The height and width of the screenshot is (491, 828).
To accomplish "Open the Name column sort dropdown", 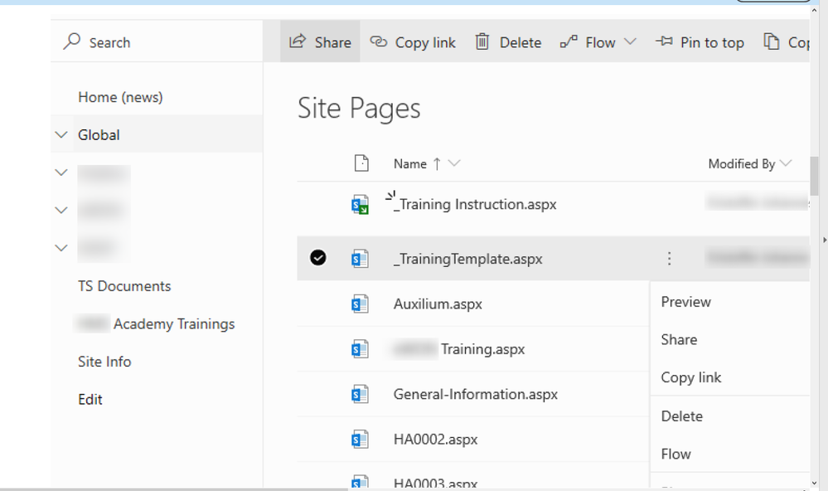I will coord(454,163).
